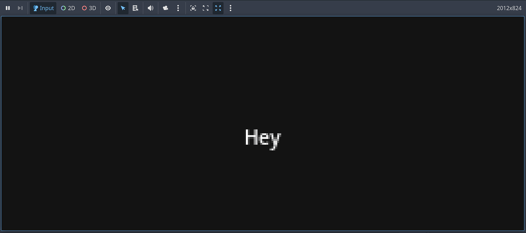Toggle the game camera override
526x233 pixels.
tap(165, 8)
